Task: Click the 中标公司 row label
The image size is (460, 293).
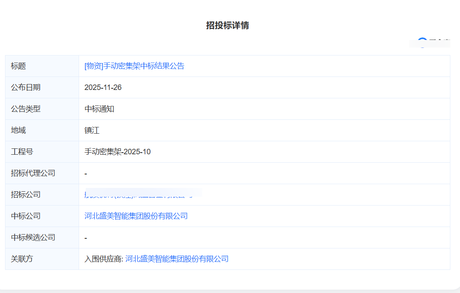Action: point(24,216)
